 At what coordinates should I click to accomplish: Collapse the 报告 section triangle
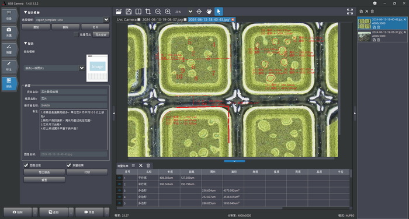coord(25,43)
